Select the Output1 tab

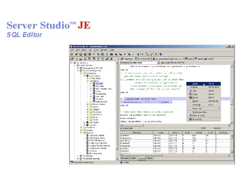click(133, 158)
